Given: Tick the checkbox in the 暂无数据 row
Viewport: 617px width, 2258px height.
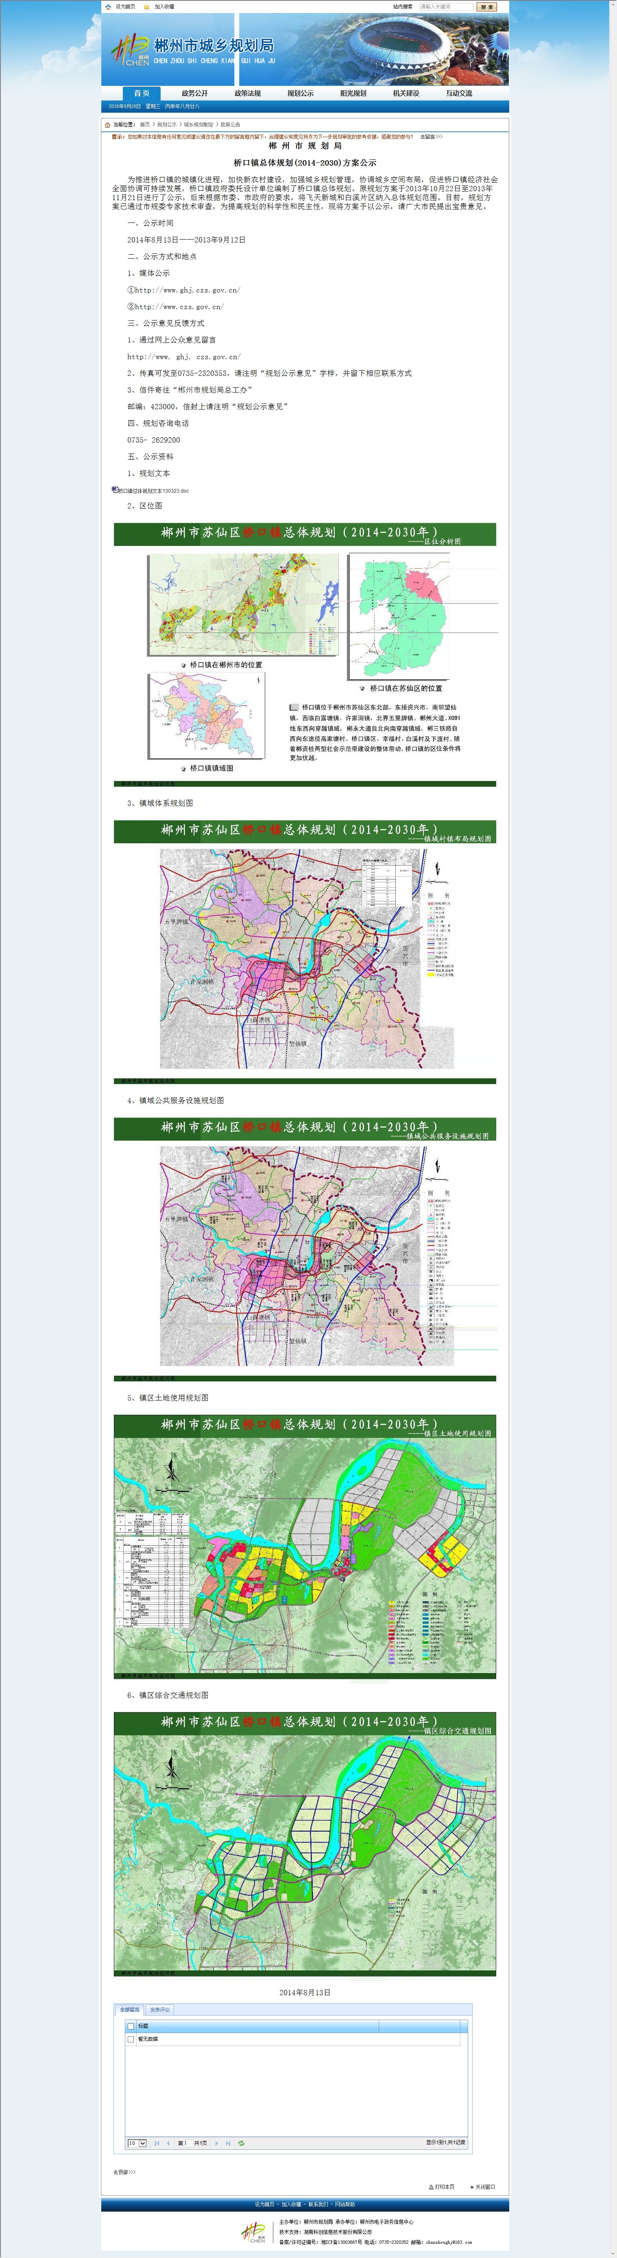Looking at the screenshot, I should [x=131, y=2039].
